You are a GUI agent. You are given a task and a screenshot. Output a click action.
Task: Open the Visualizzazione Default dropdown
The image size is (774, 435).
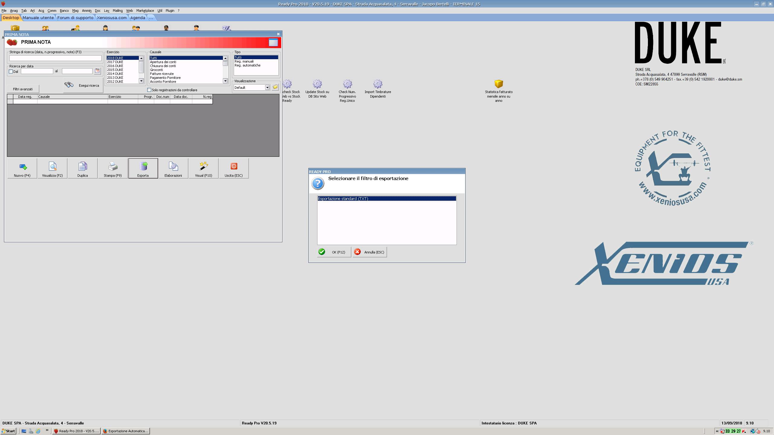(267, 88)
